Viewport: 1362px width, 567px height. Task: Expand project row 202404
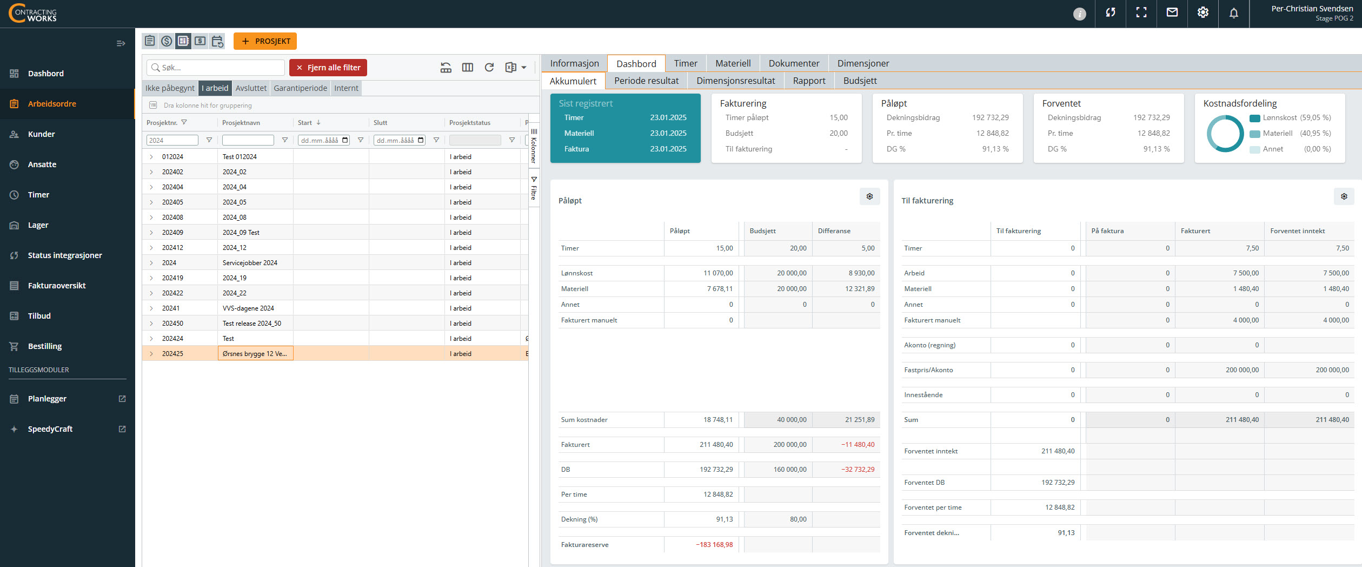[x=151, y=187]
